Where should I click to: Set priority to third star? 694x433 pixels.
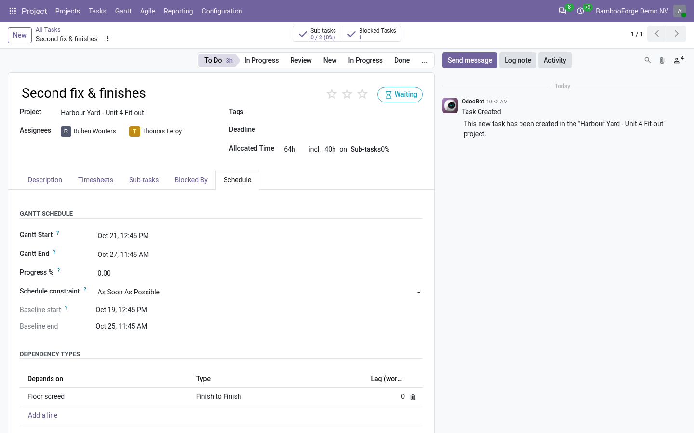(362, 94)
